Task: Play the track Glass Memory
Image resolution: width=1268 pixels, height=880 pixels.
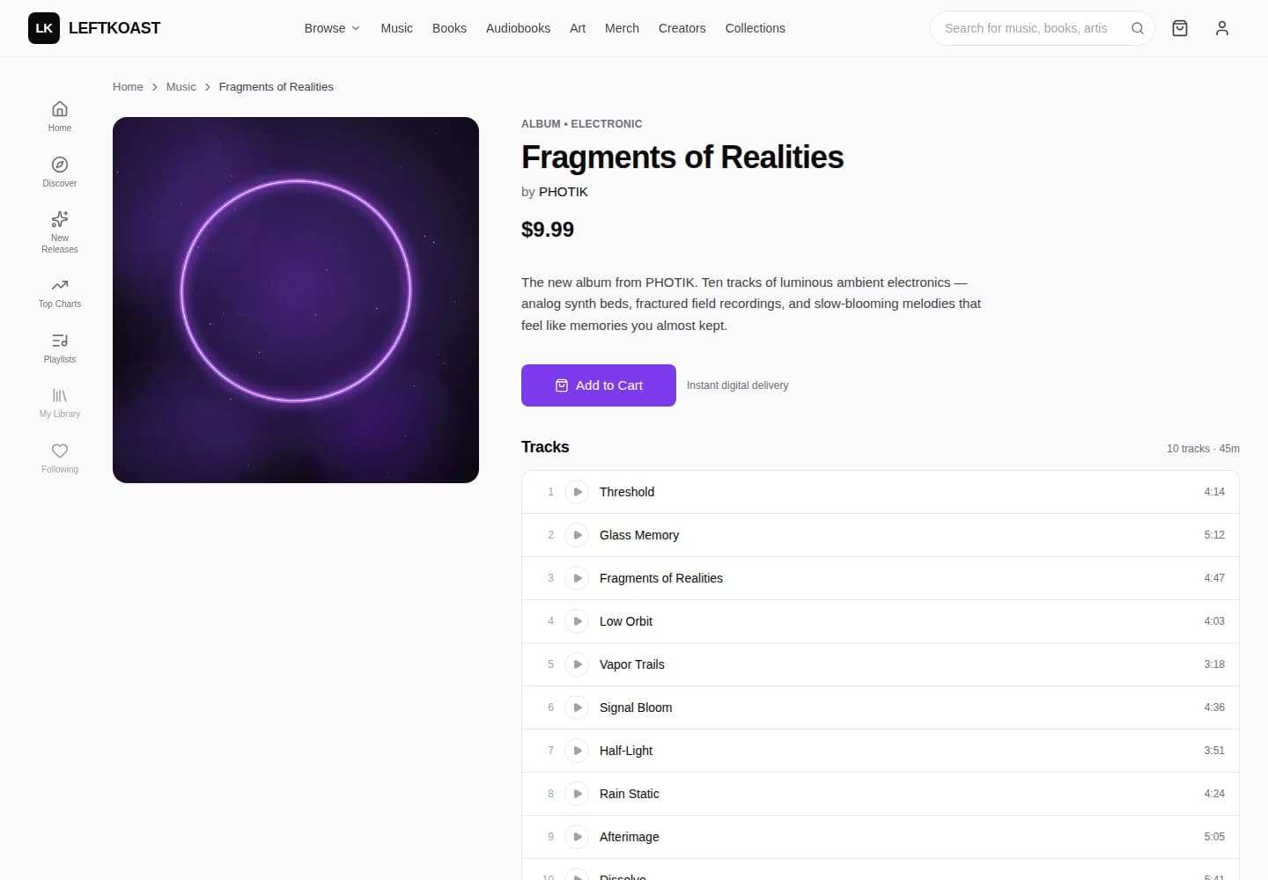Action: [x=577, y=535]
